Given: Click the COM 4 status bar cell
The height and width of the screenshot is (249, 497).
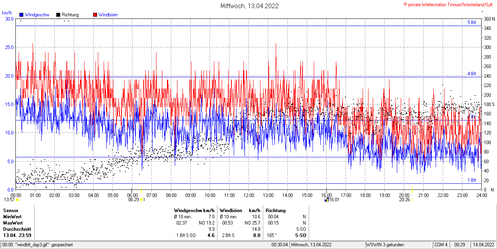Looking at the screenshot, I should pos(441,245).
